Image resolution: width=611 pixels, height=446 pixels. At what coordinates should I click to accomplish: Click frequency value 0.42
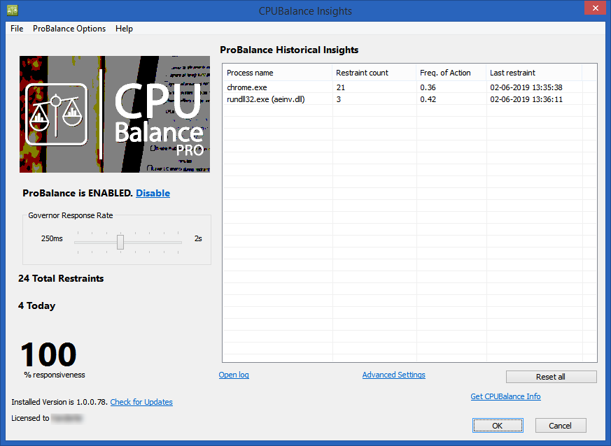(x=428, y=99)
